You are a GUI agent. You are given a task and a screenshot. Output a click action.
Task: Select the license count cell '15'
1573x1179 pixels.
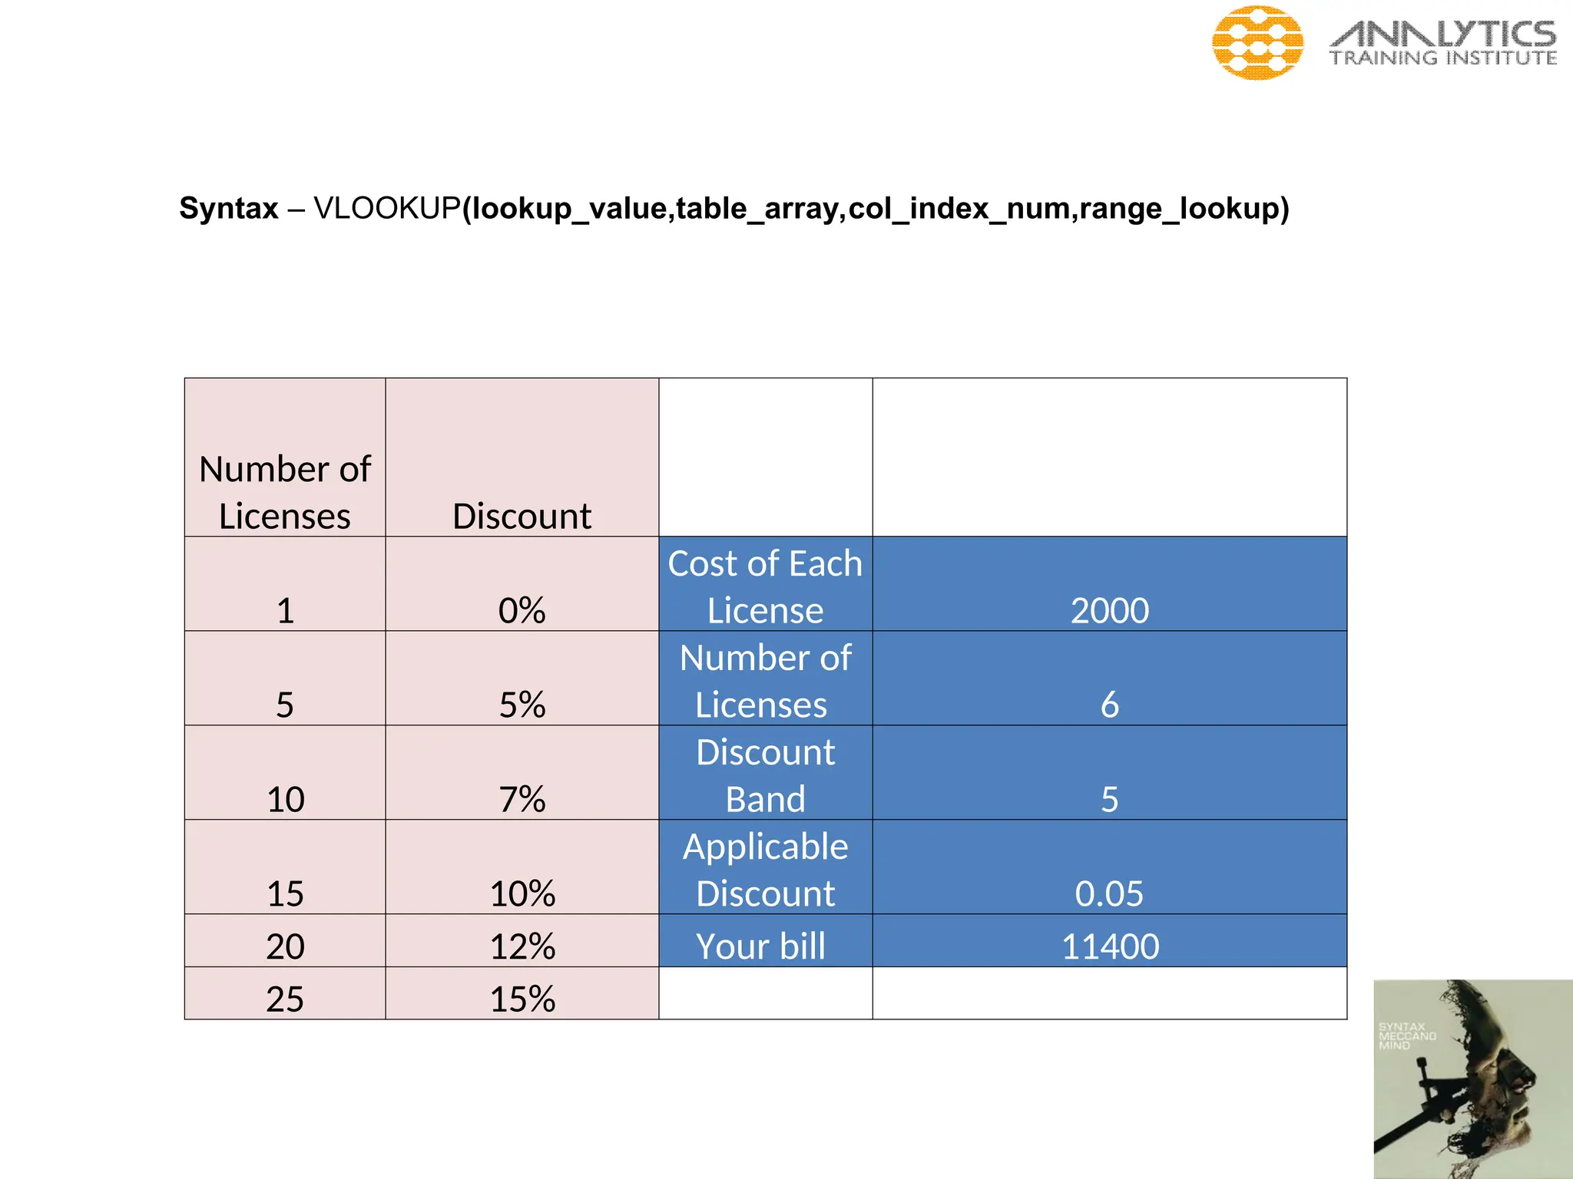pos(285,867)
